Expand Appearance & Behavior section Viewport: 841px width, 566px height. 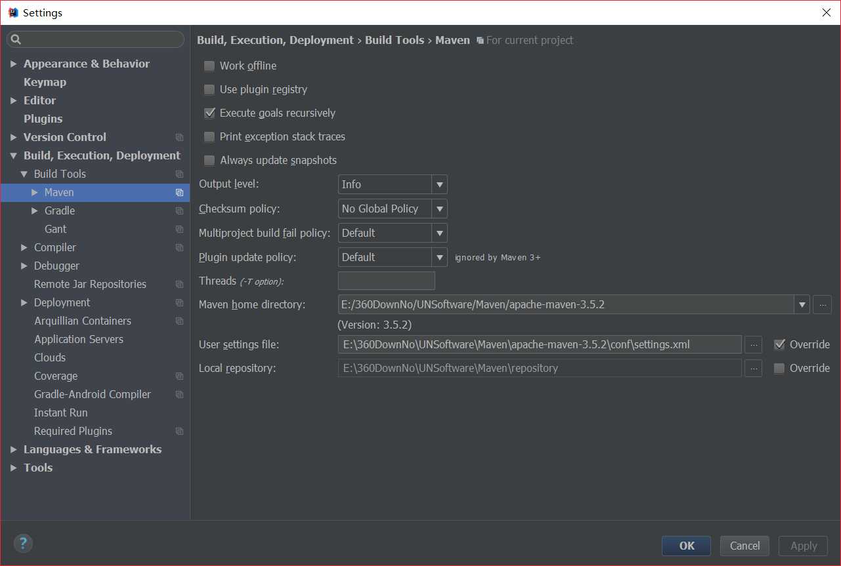click(x=14, y=64)
